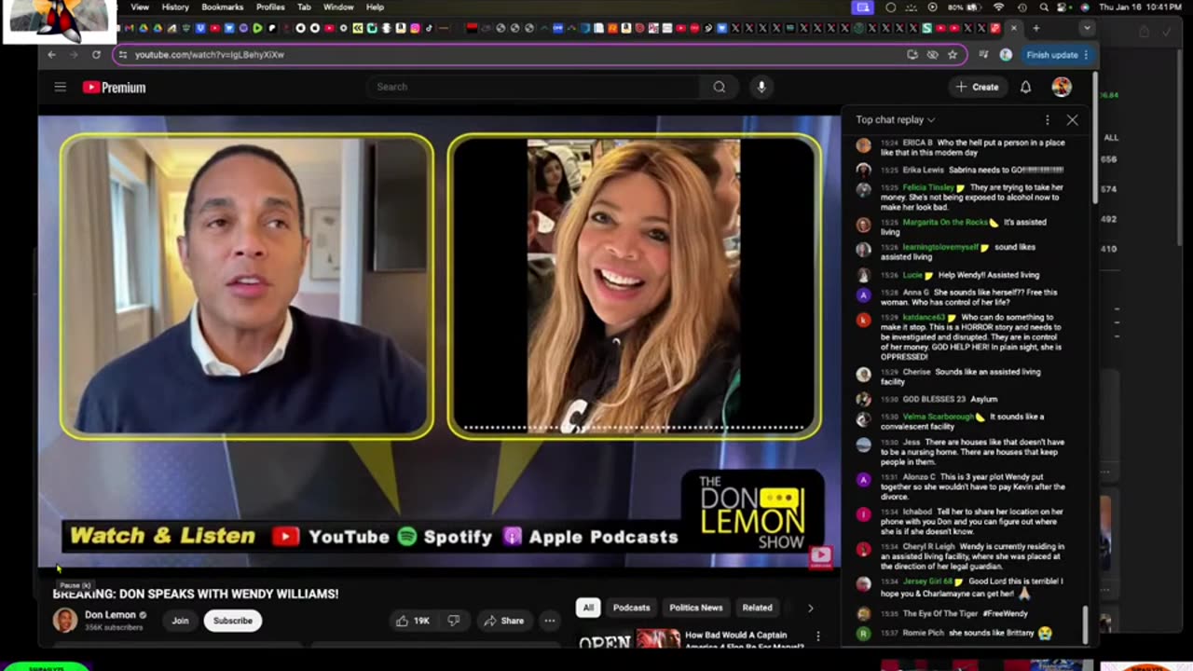Select the All filter chip

588,608
